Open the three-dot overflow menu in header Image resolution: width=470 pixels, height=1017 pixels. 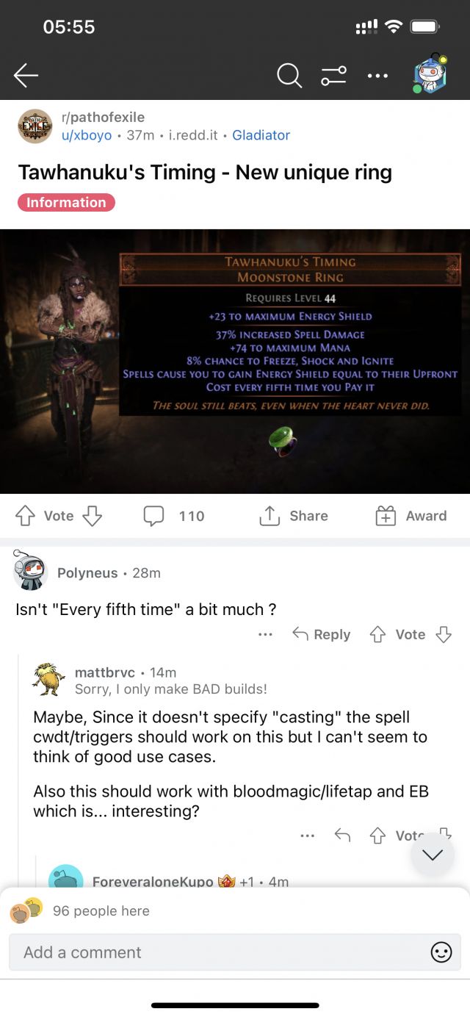(377, 75)
